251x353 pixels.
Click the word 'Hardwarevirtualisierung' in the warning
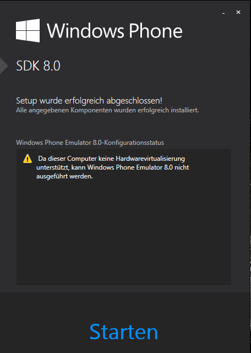150,159
